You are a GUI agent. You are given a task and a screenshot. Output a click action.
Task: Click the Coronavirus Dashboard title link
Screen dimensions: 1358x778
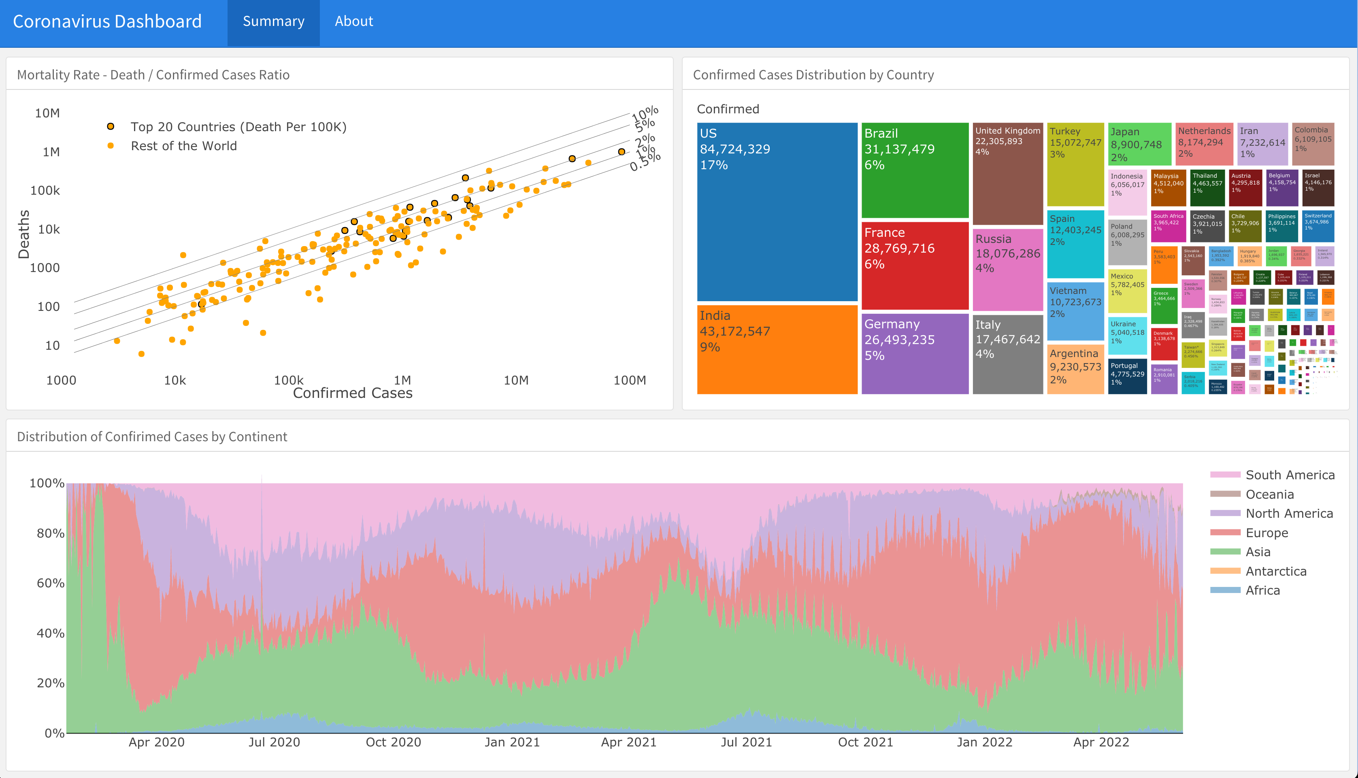tap(107, 21)
